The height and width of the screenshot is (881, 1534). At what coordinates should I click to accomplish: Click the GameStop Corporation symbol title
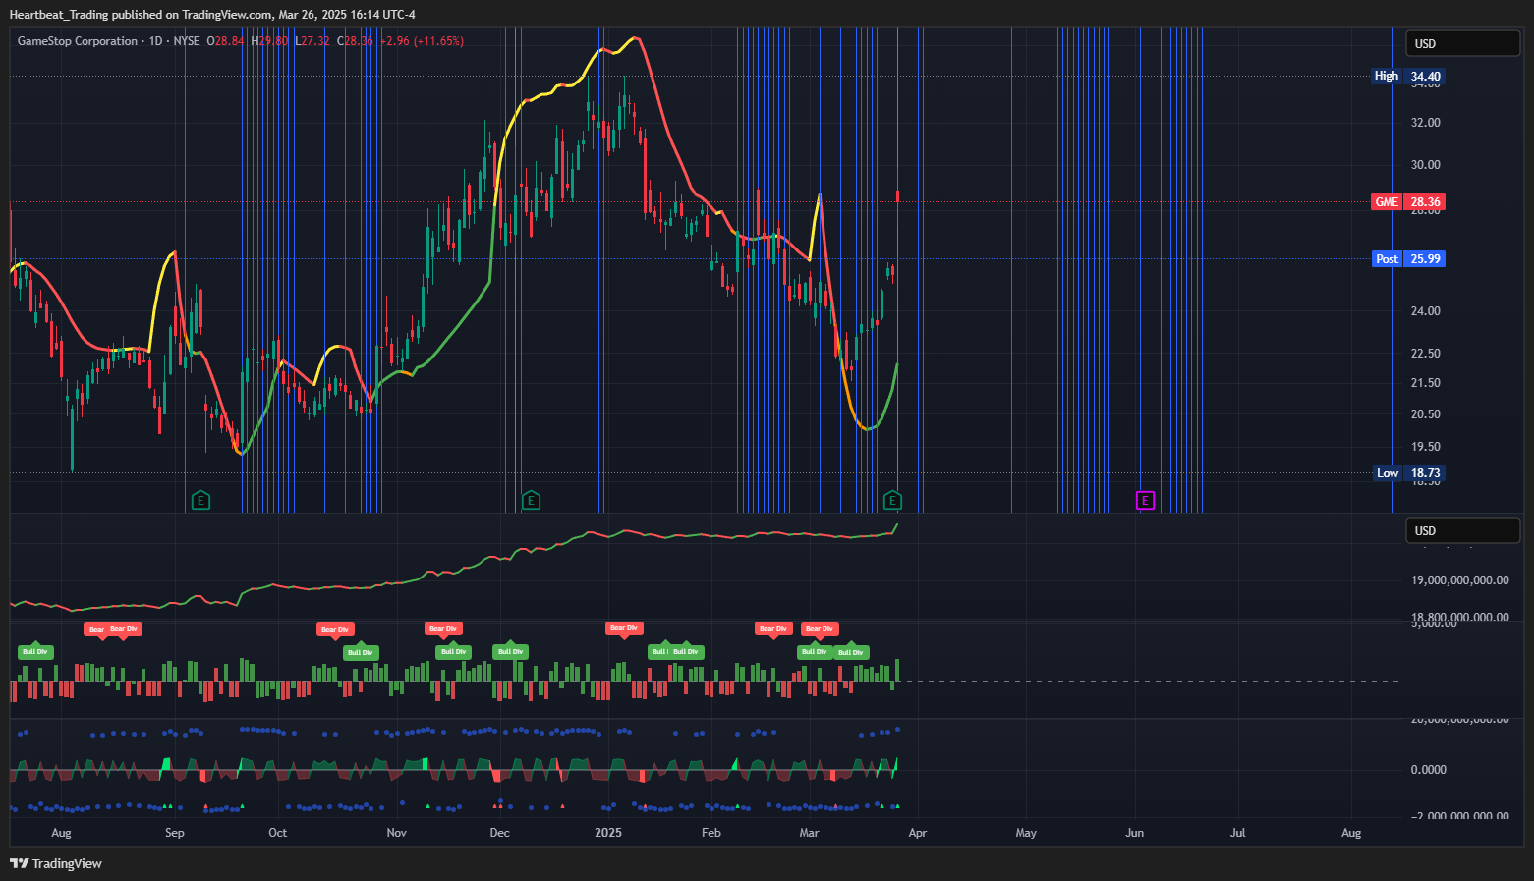pos(78,41)
